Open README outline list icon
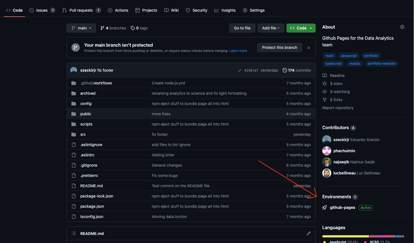414x243 pixels. coord(74,233)
